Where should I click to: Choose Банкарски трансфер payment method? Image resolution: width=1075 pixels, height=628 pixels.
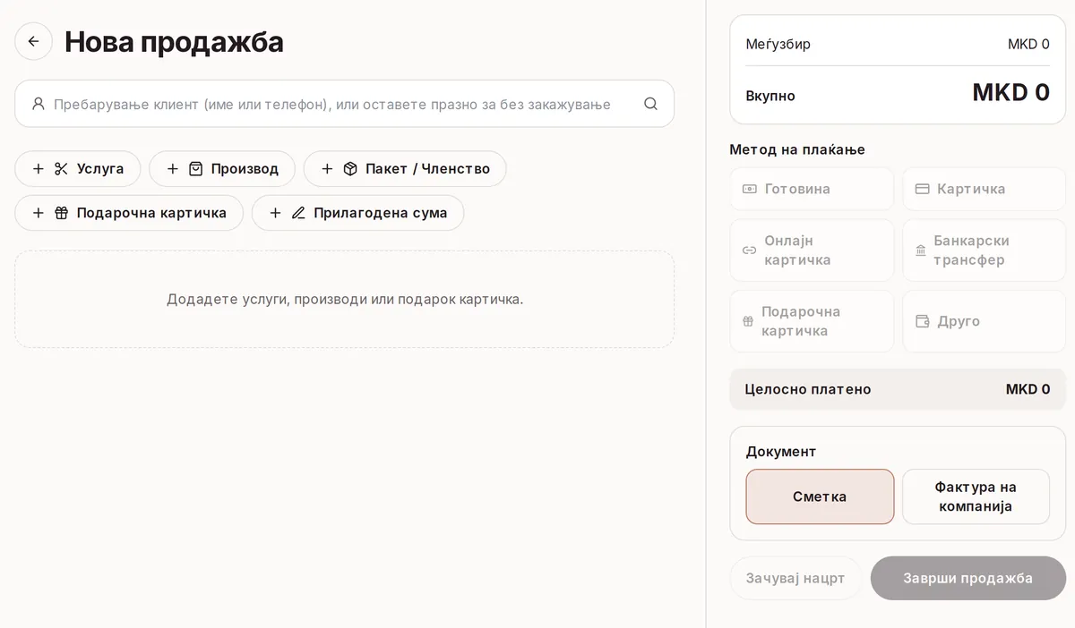pos(984,250)
